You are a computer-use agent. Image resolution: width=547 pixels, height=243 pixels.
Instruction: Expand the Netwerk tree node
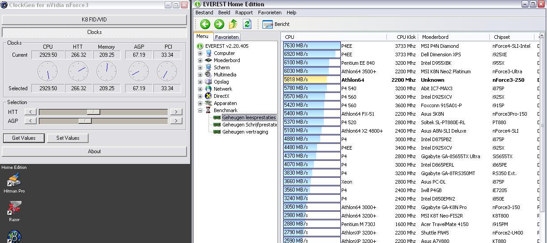tap(200, 89)
